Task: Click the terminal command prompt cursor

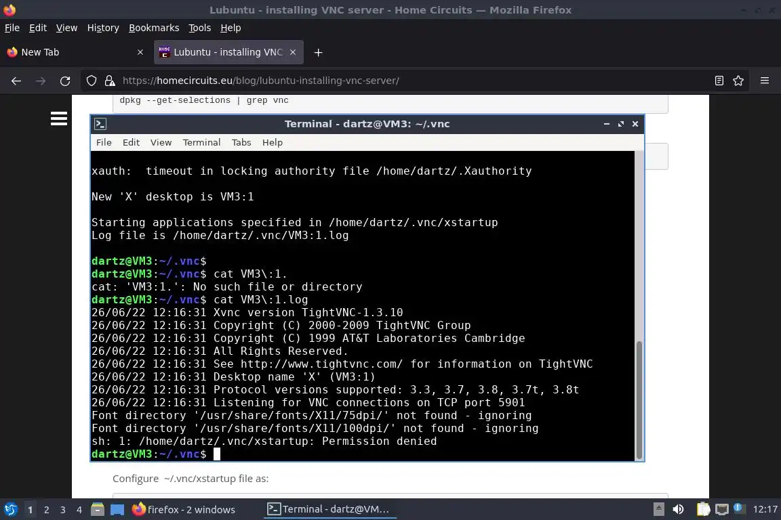Action: pos(217,454)
